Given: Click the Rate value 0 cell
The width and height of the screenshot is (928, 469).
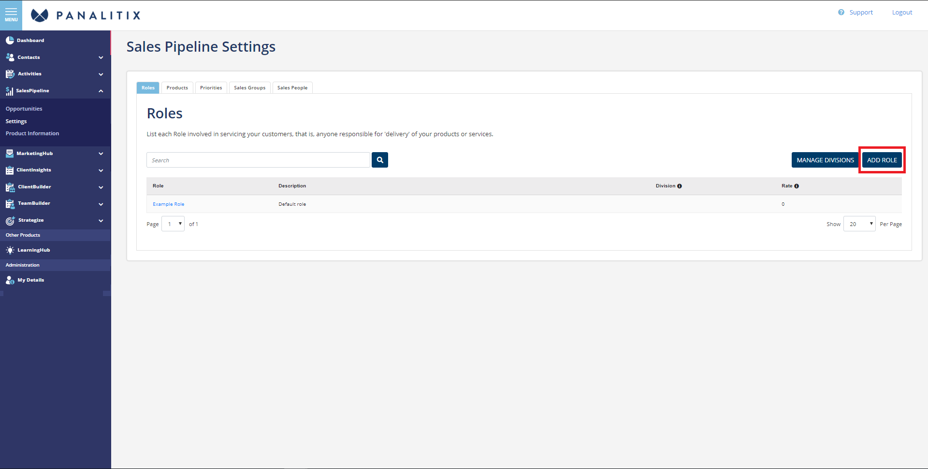Looking at the screenshot, I should pos(783,204).
